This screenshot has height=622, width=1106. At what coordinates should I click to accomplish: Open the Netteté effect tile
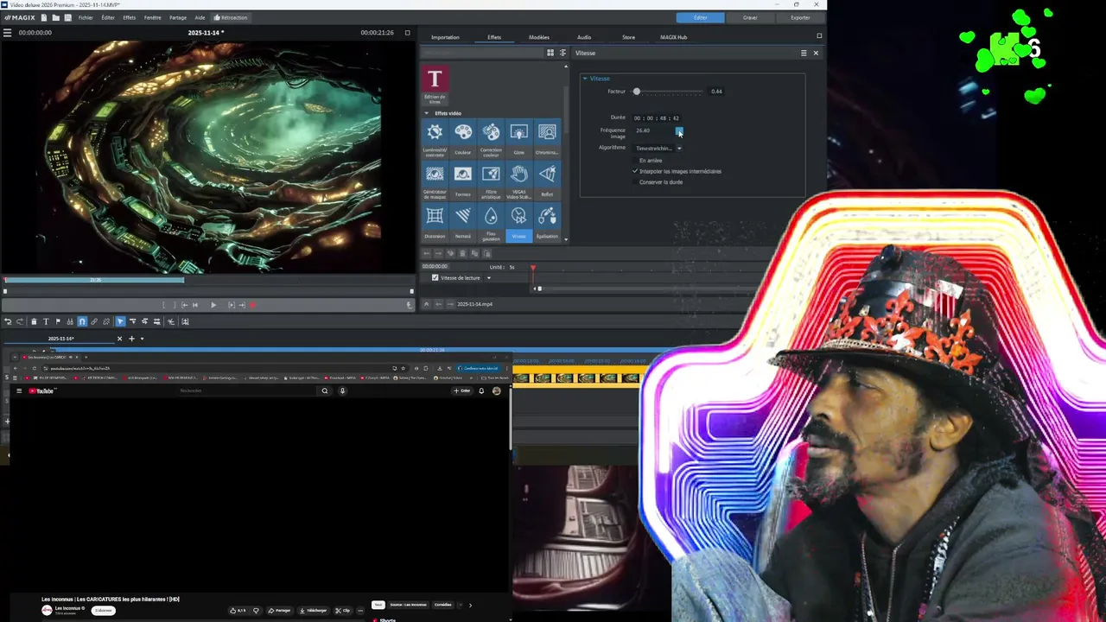coord(463,222)
